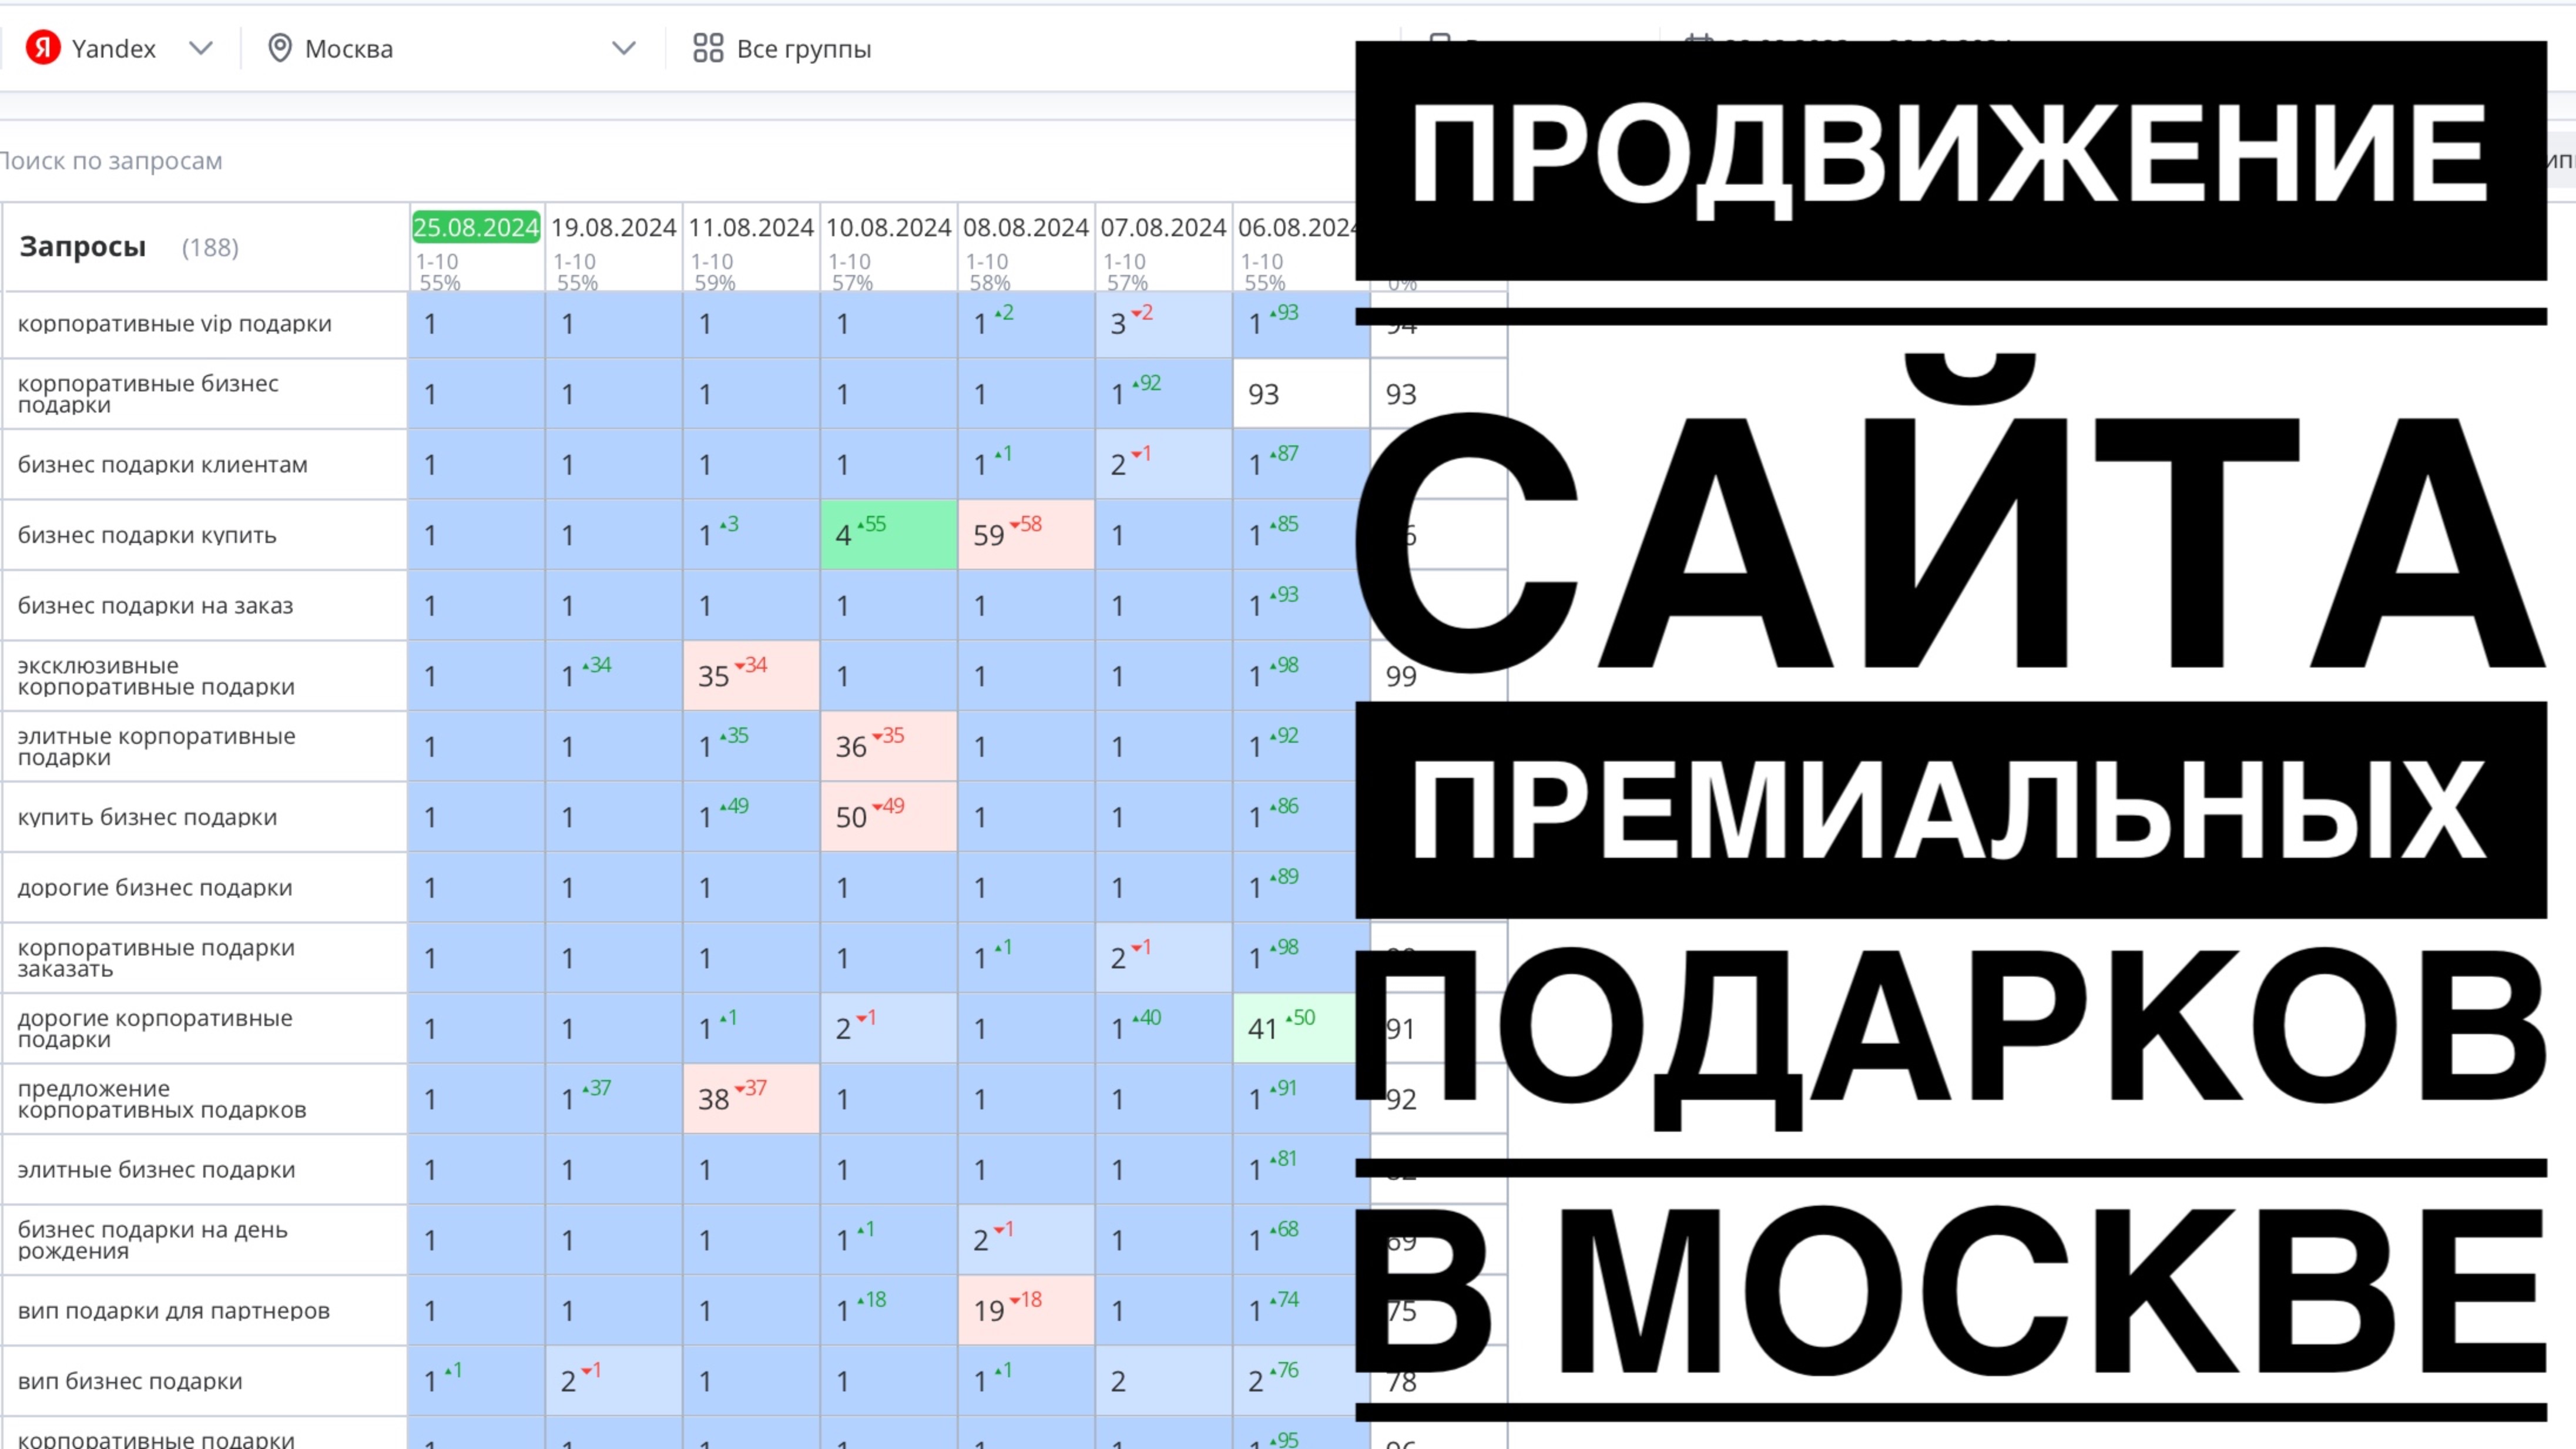Image resolution: width=2576 pixels, height=1449 pixels.
Task: Select the 25.08.2024 date column header
Action: tap(476, 228)
